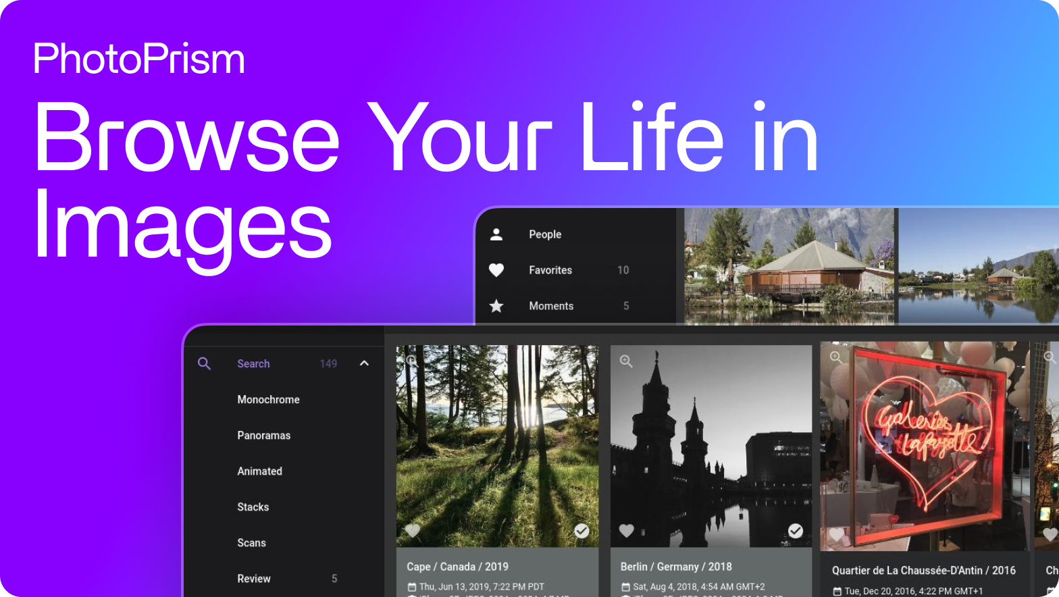The height and width of the screenshot is (597, 1059).
Task: Zoom into the Cape Canada forest photo
Action: 411,361
